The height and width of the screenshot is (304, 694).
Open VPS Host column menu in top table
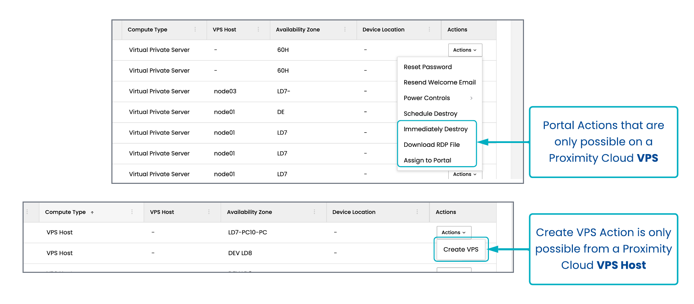click(x=258, y=29)
